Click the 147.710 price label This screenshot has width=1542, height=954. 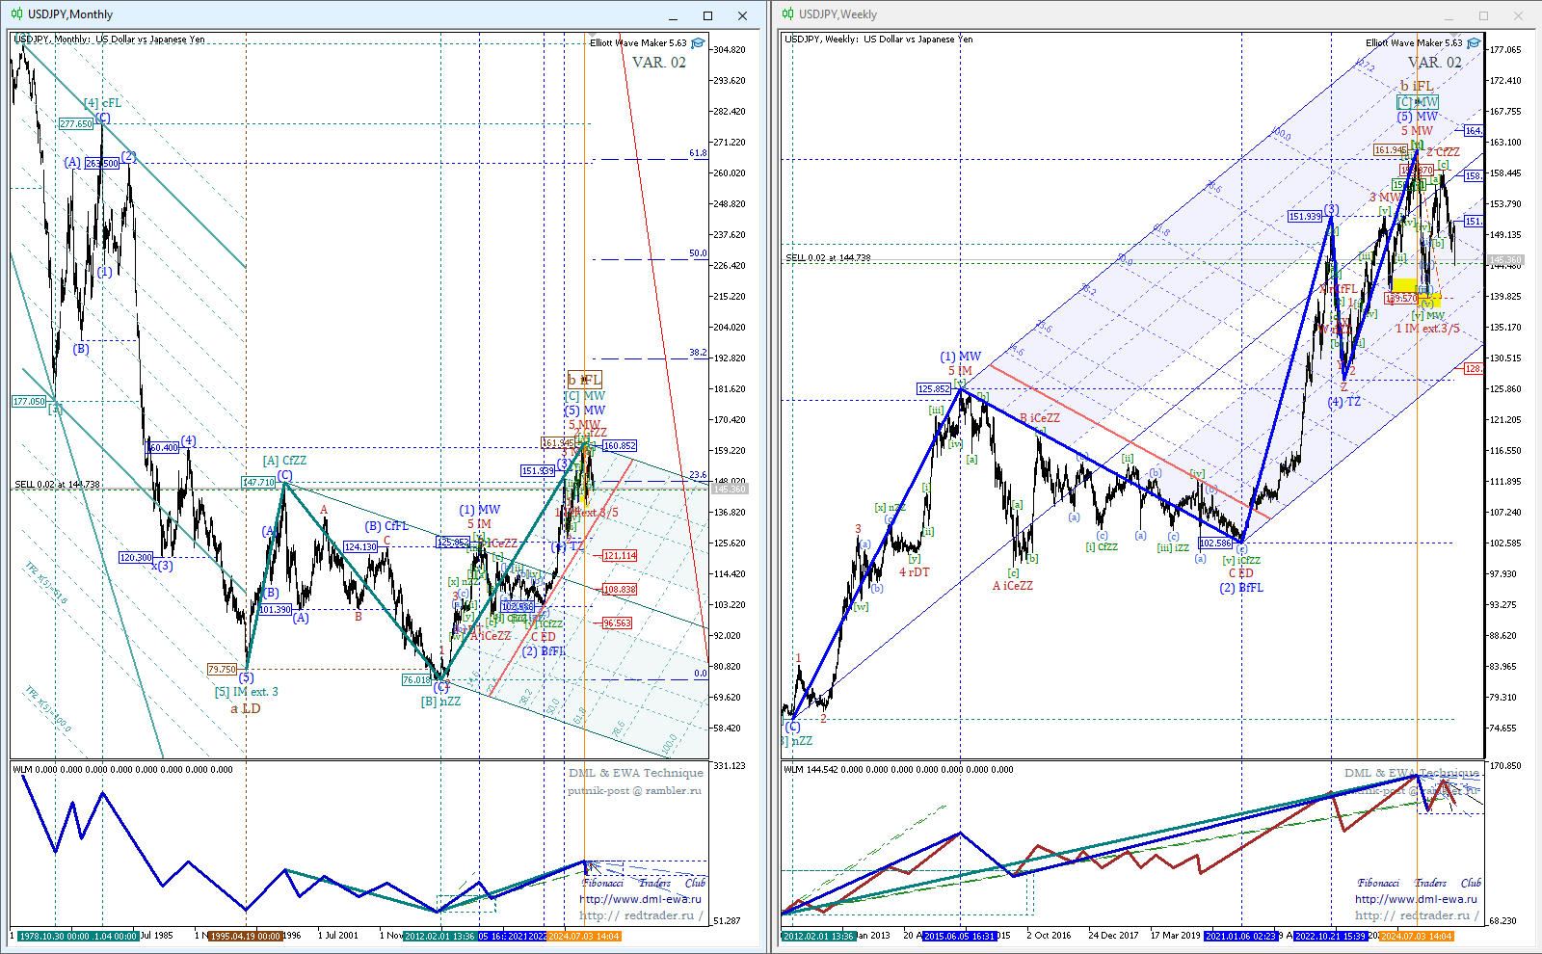pyautogui.click(x=258, y=482)
